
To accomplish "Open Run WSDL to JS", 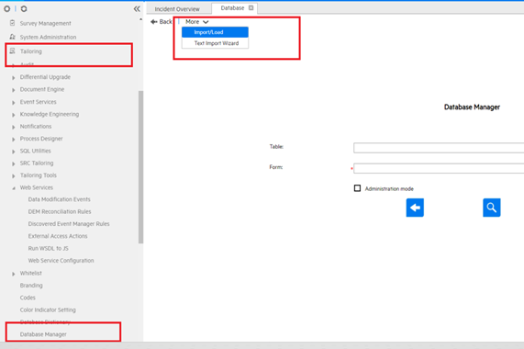I will (48, 248).
